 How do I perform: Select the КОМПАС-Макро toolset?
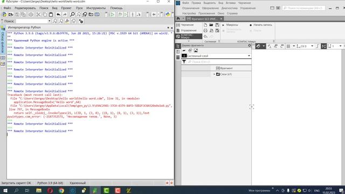(188, 36)
